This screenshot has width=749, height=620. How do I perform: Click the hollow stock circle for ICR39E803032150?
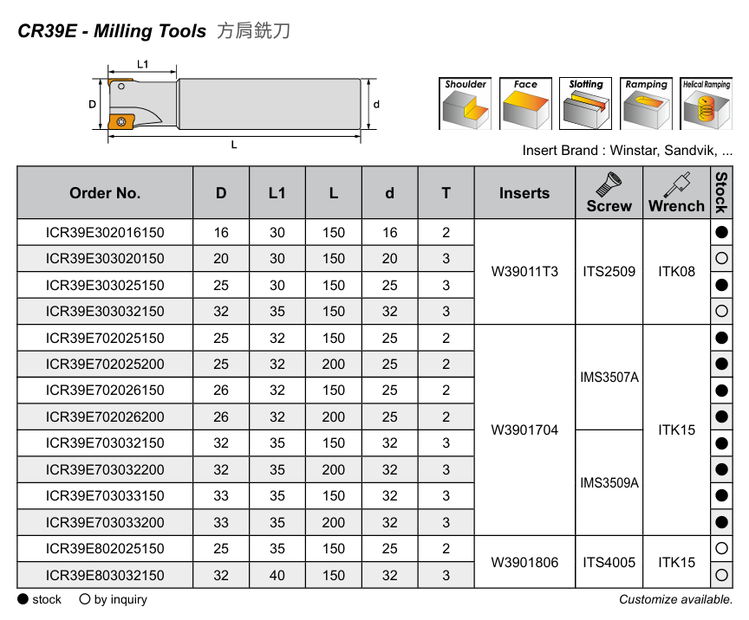click(721, 575)
